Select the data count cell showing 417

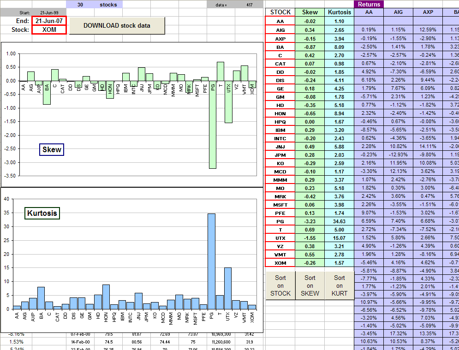tap(249, 5)
